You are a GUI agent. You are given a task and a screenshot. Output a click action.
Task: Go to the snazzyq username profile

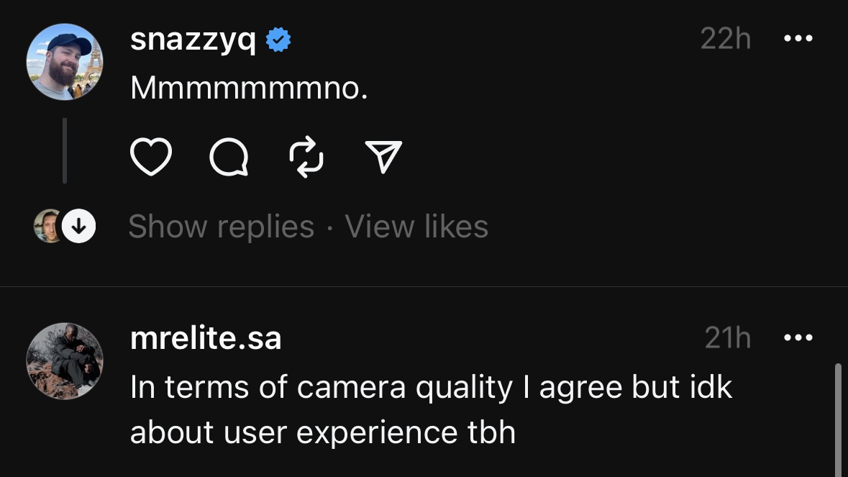click(193, 40)
